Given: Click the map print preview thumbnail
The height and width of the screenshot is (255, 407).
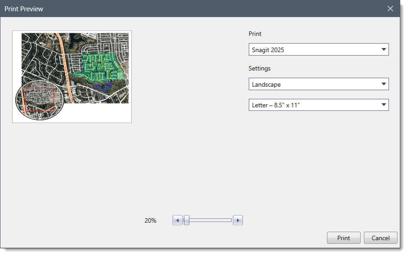Looking at the screenshot, I should (72, 77).
